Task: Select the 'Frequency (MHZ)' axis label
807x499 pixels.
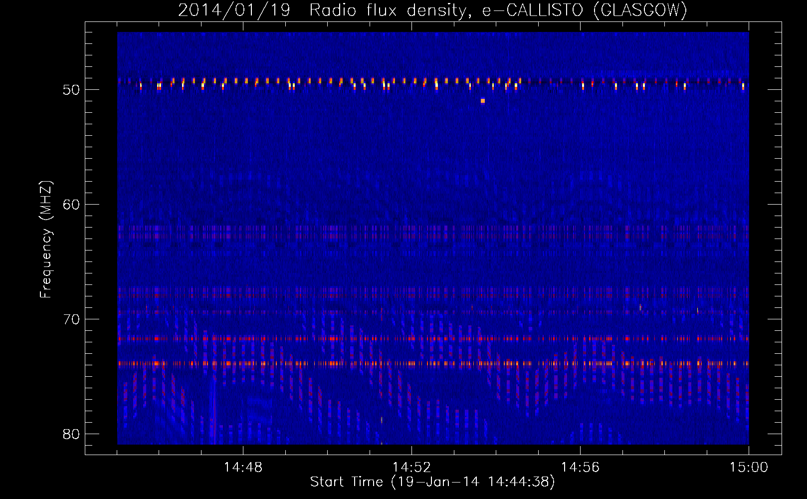Action: [x=46, y=240]
